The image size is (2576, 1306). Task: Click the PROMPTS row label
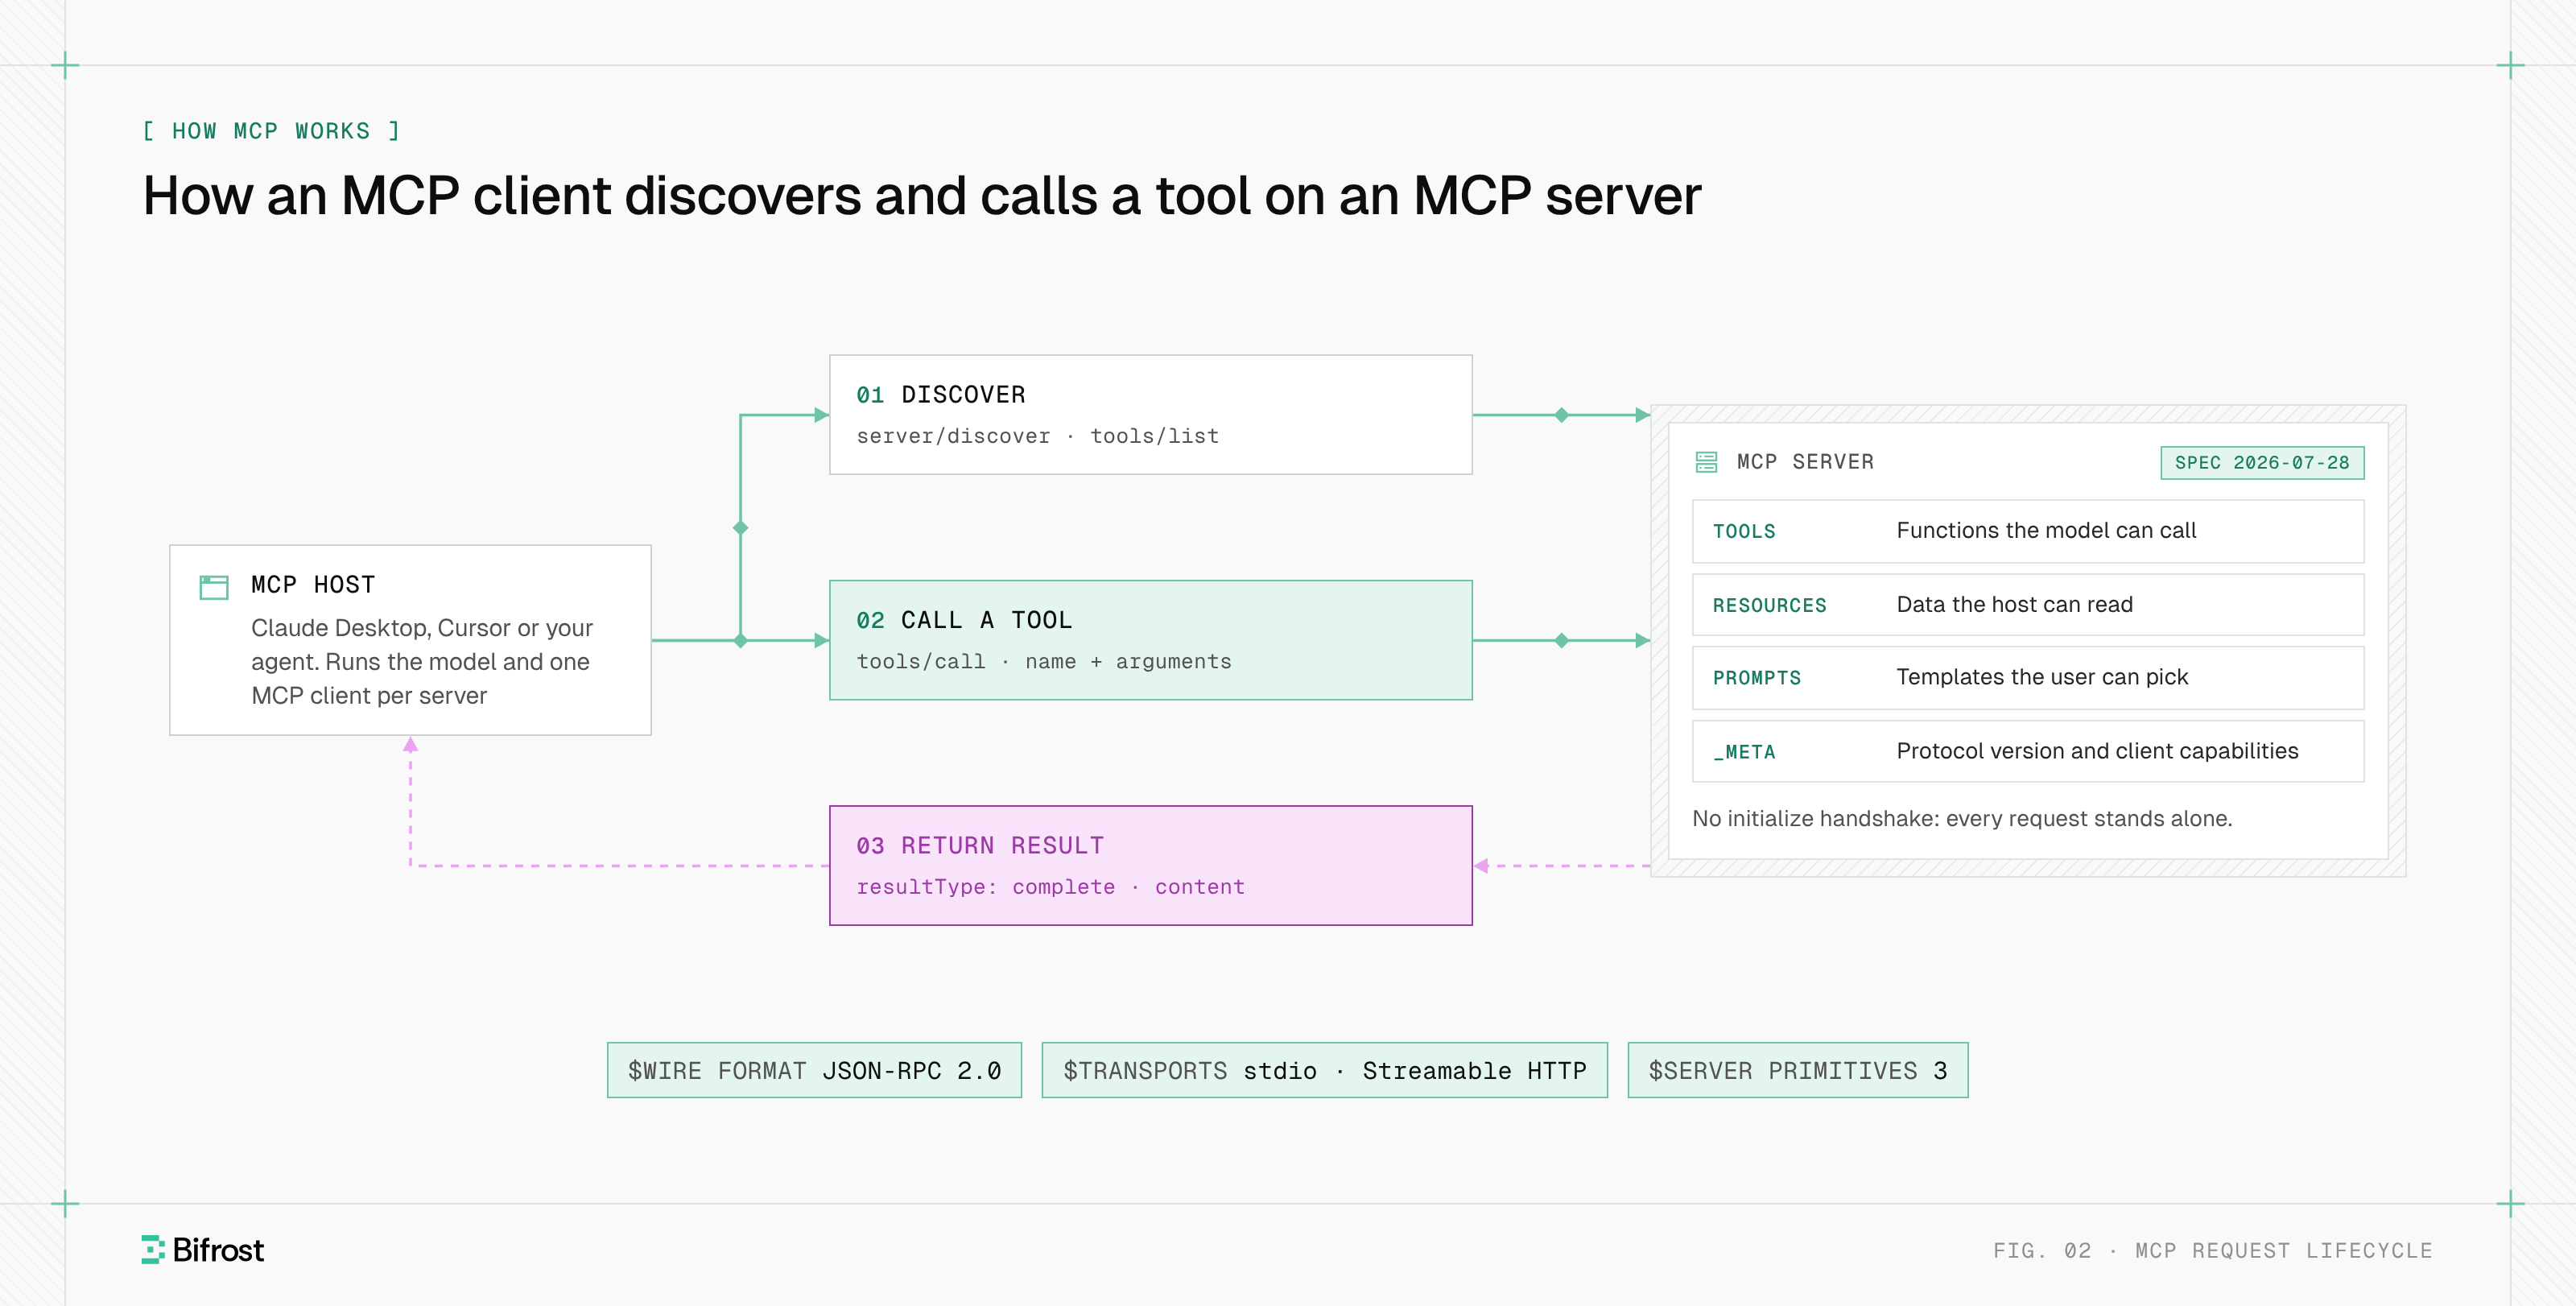pos(1756,678)
